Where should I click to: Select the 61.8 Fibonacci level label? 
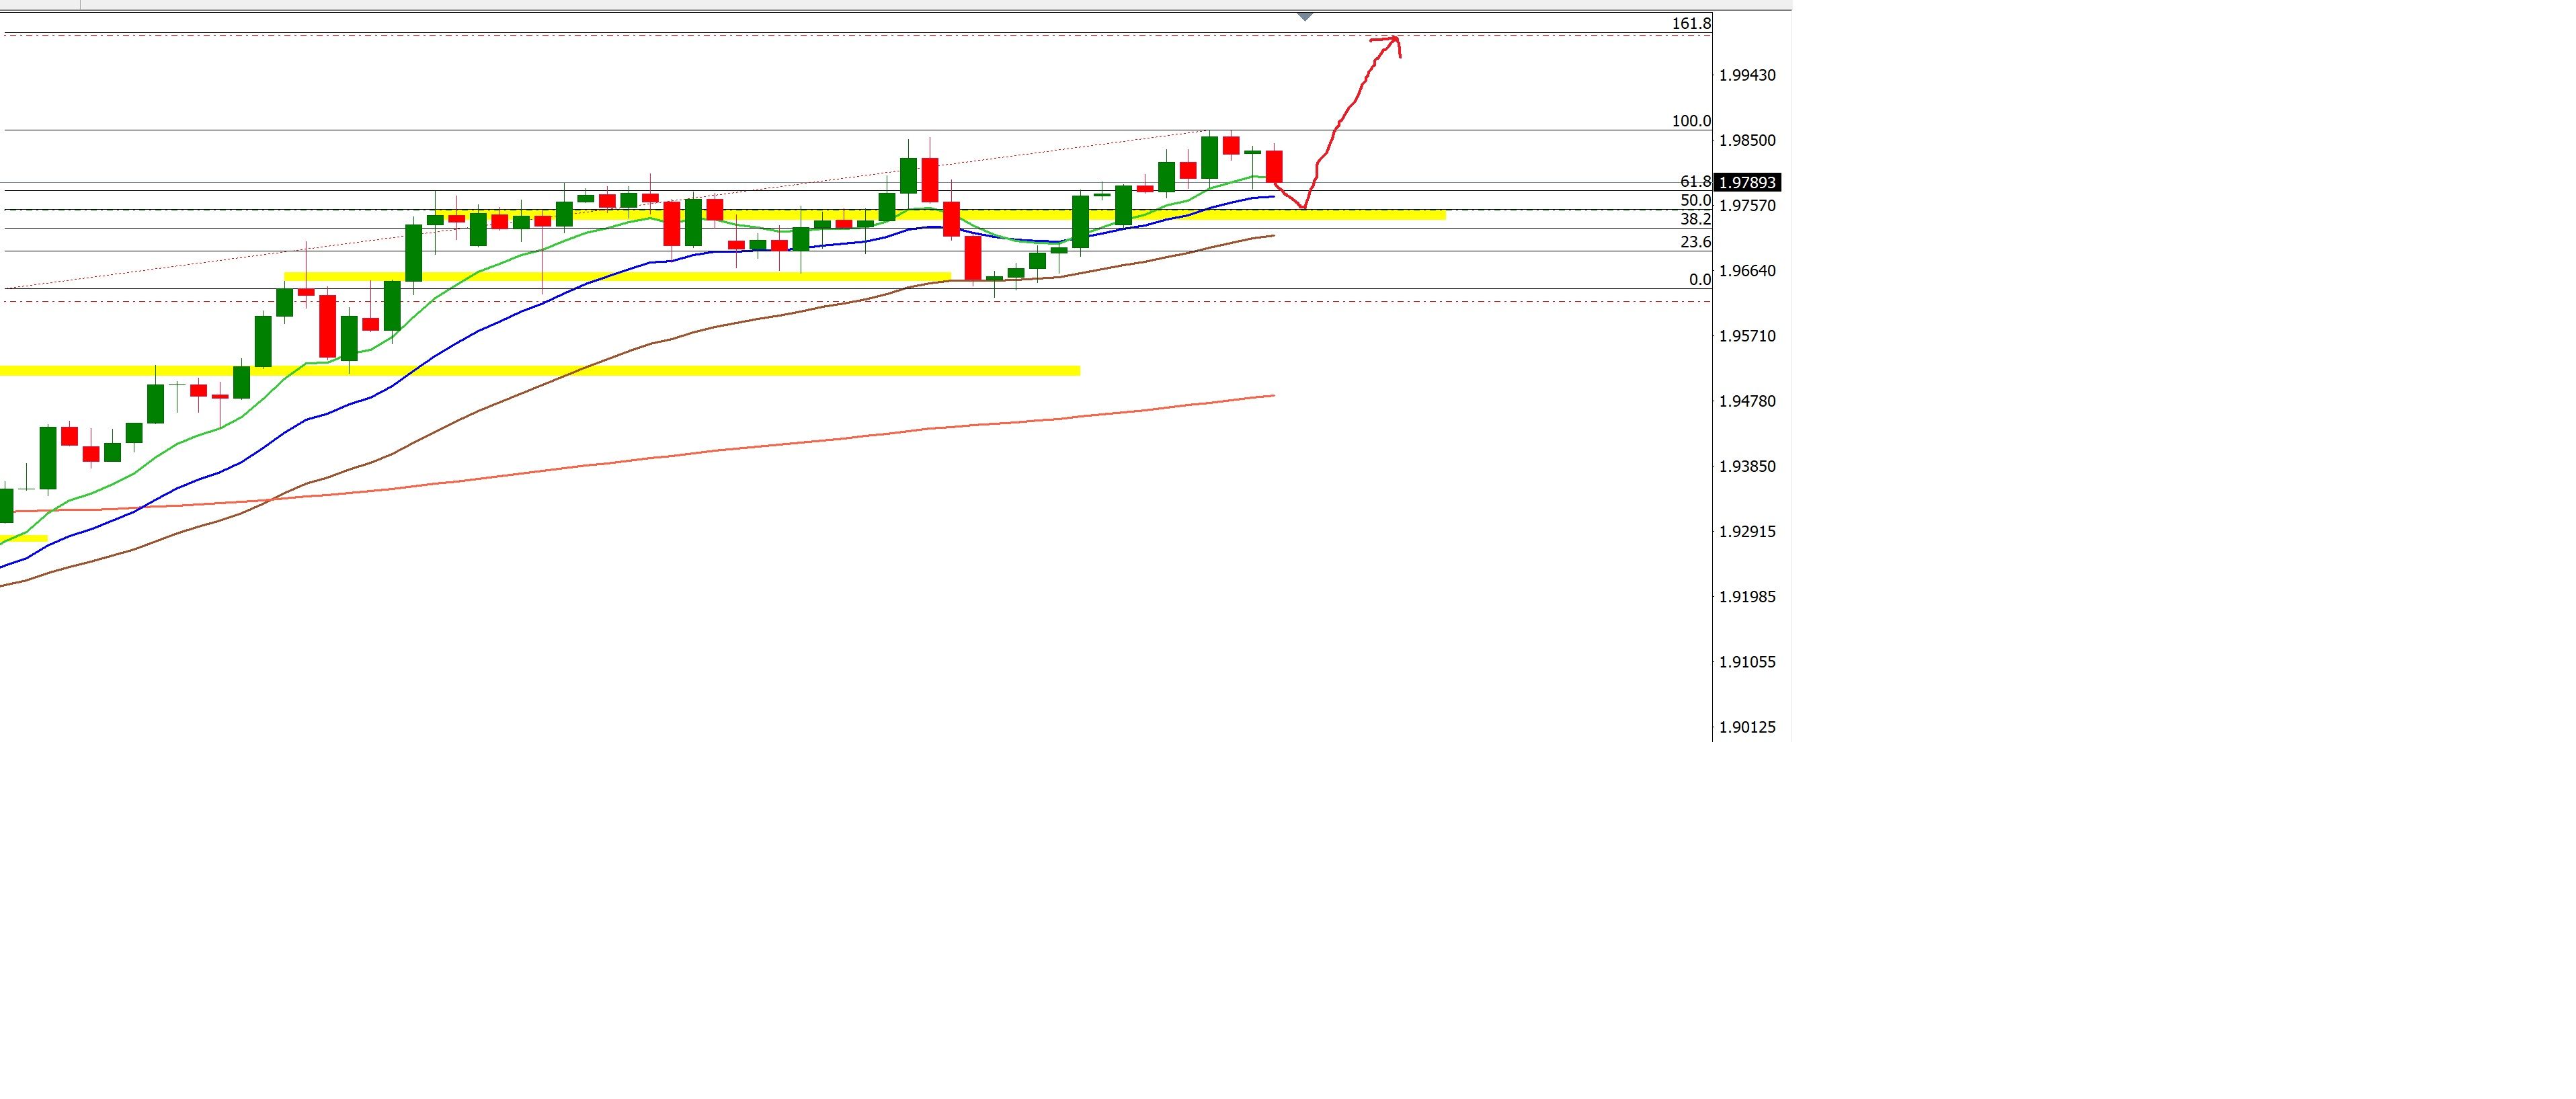point(1695,181)
